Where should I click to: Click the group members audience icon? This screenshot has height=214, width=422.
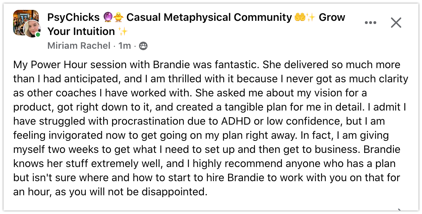pyautogui.click(x=143, y=46)
